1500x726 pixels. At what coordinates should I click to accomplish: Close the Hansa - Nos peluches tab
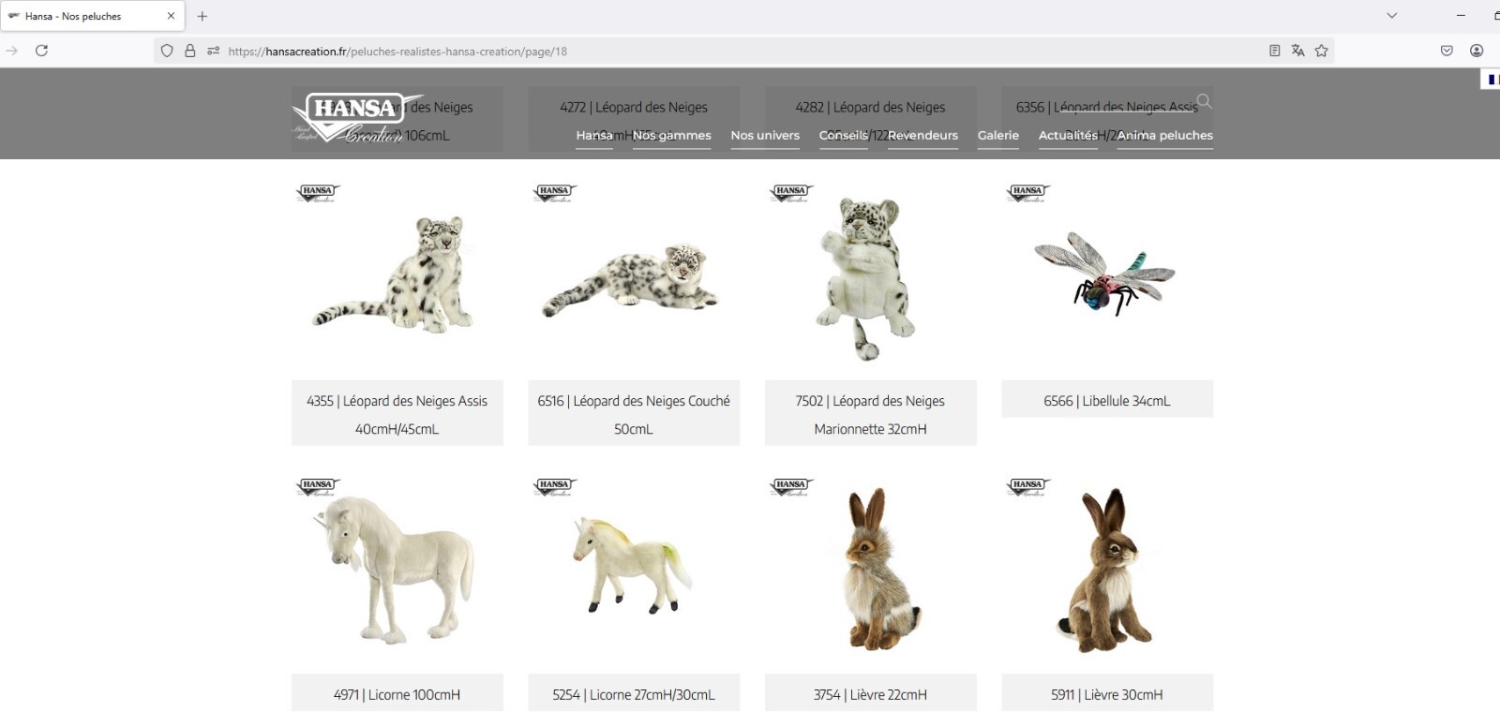click(171, 16)
